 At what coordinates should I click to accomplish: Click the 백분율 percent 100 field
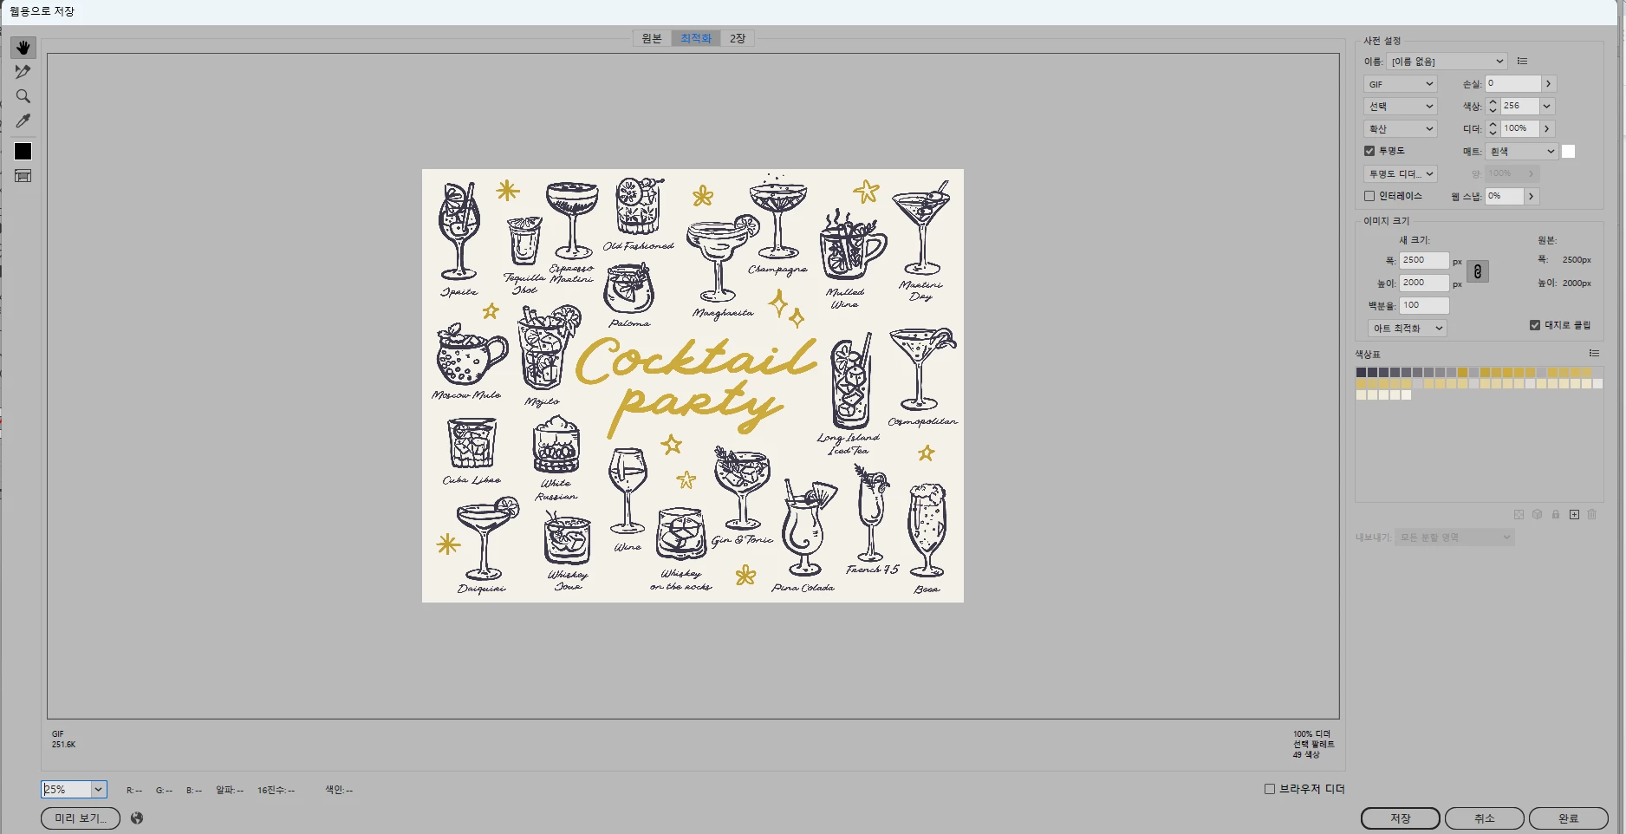[1424, 305]
